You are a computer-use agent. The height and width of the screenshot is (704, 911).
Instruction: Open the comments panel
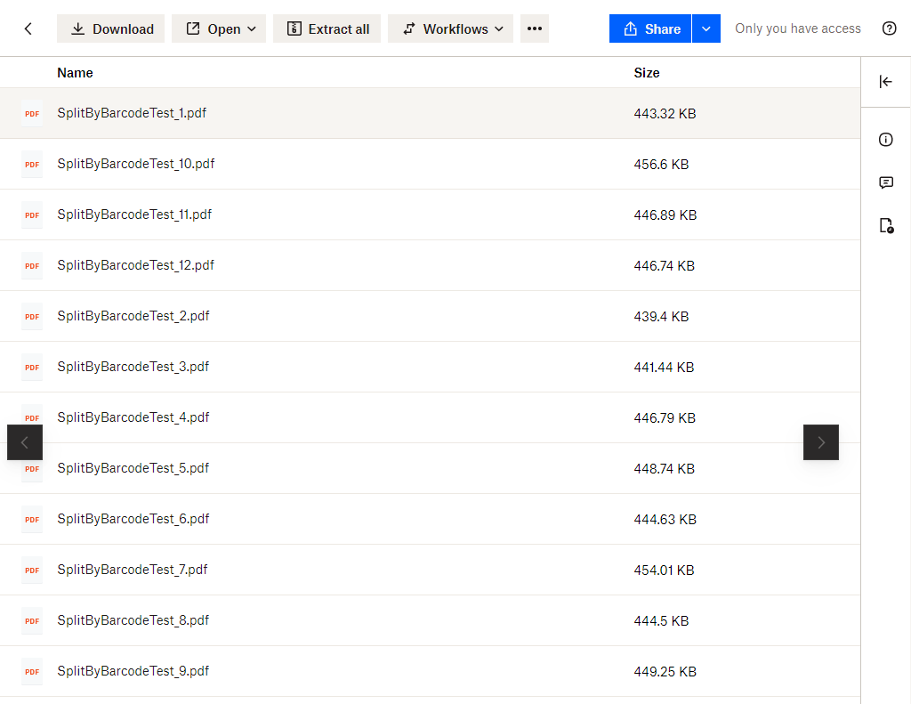pos(885,182)
